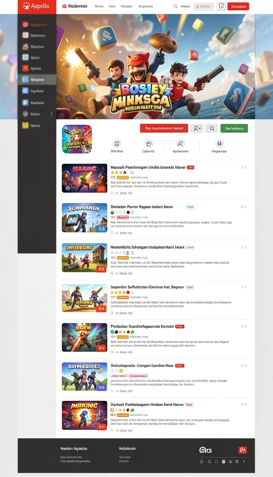Click the red Rap button under the banner
This screenshot has height=477, width=273.
click(x=164, y=128)
